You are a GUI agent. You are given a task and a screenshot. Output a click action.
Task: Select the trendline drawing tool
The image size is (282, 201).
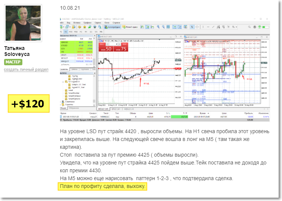(x=213, y=27)
